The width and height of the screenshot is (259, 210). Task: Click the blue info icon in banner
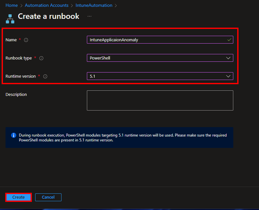click(14, 135)
